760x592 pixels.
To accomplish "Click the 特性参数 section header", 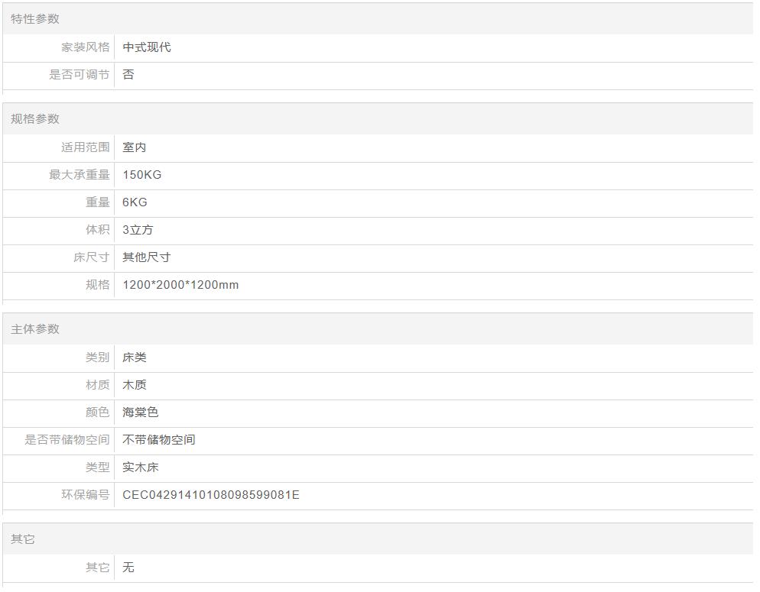I will tap(35, 18).
